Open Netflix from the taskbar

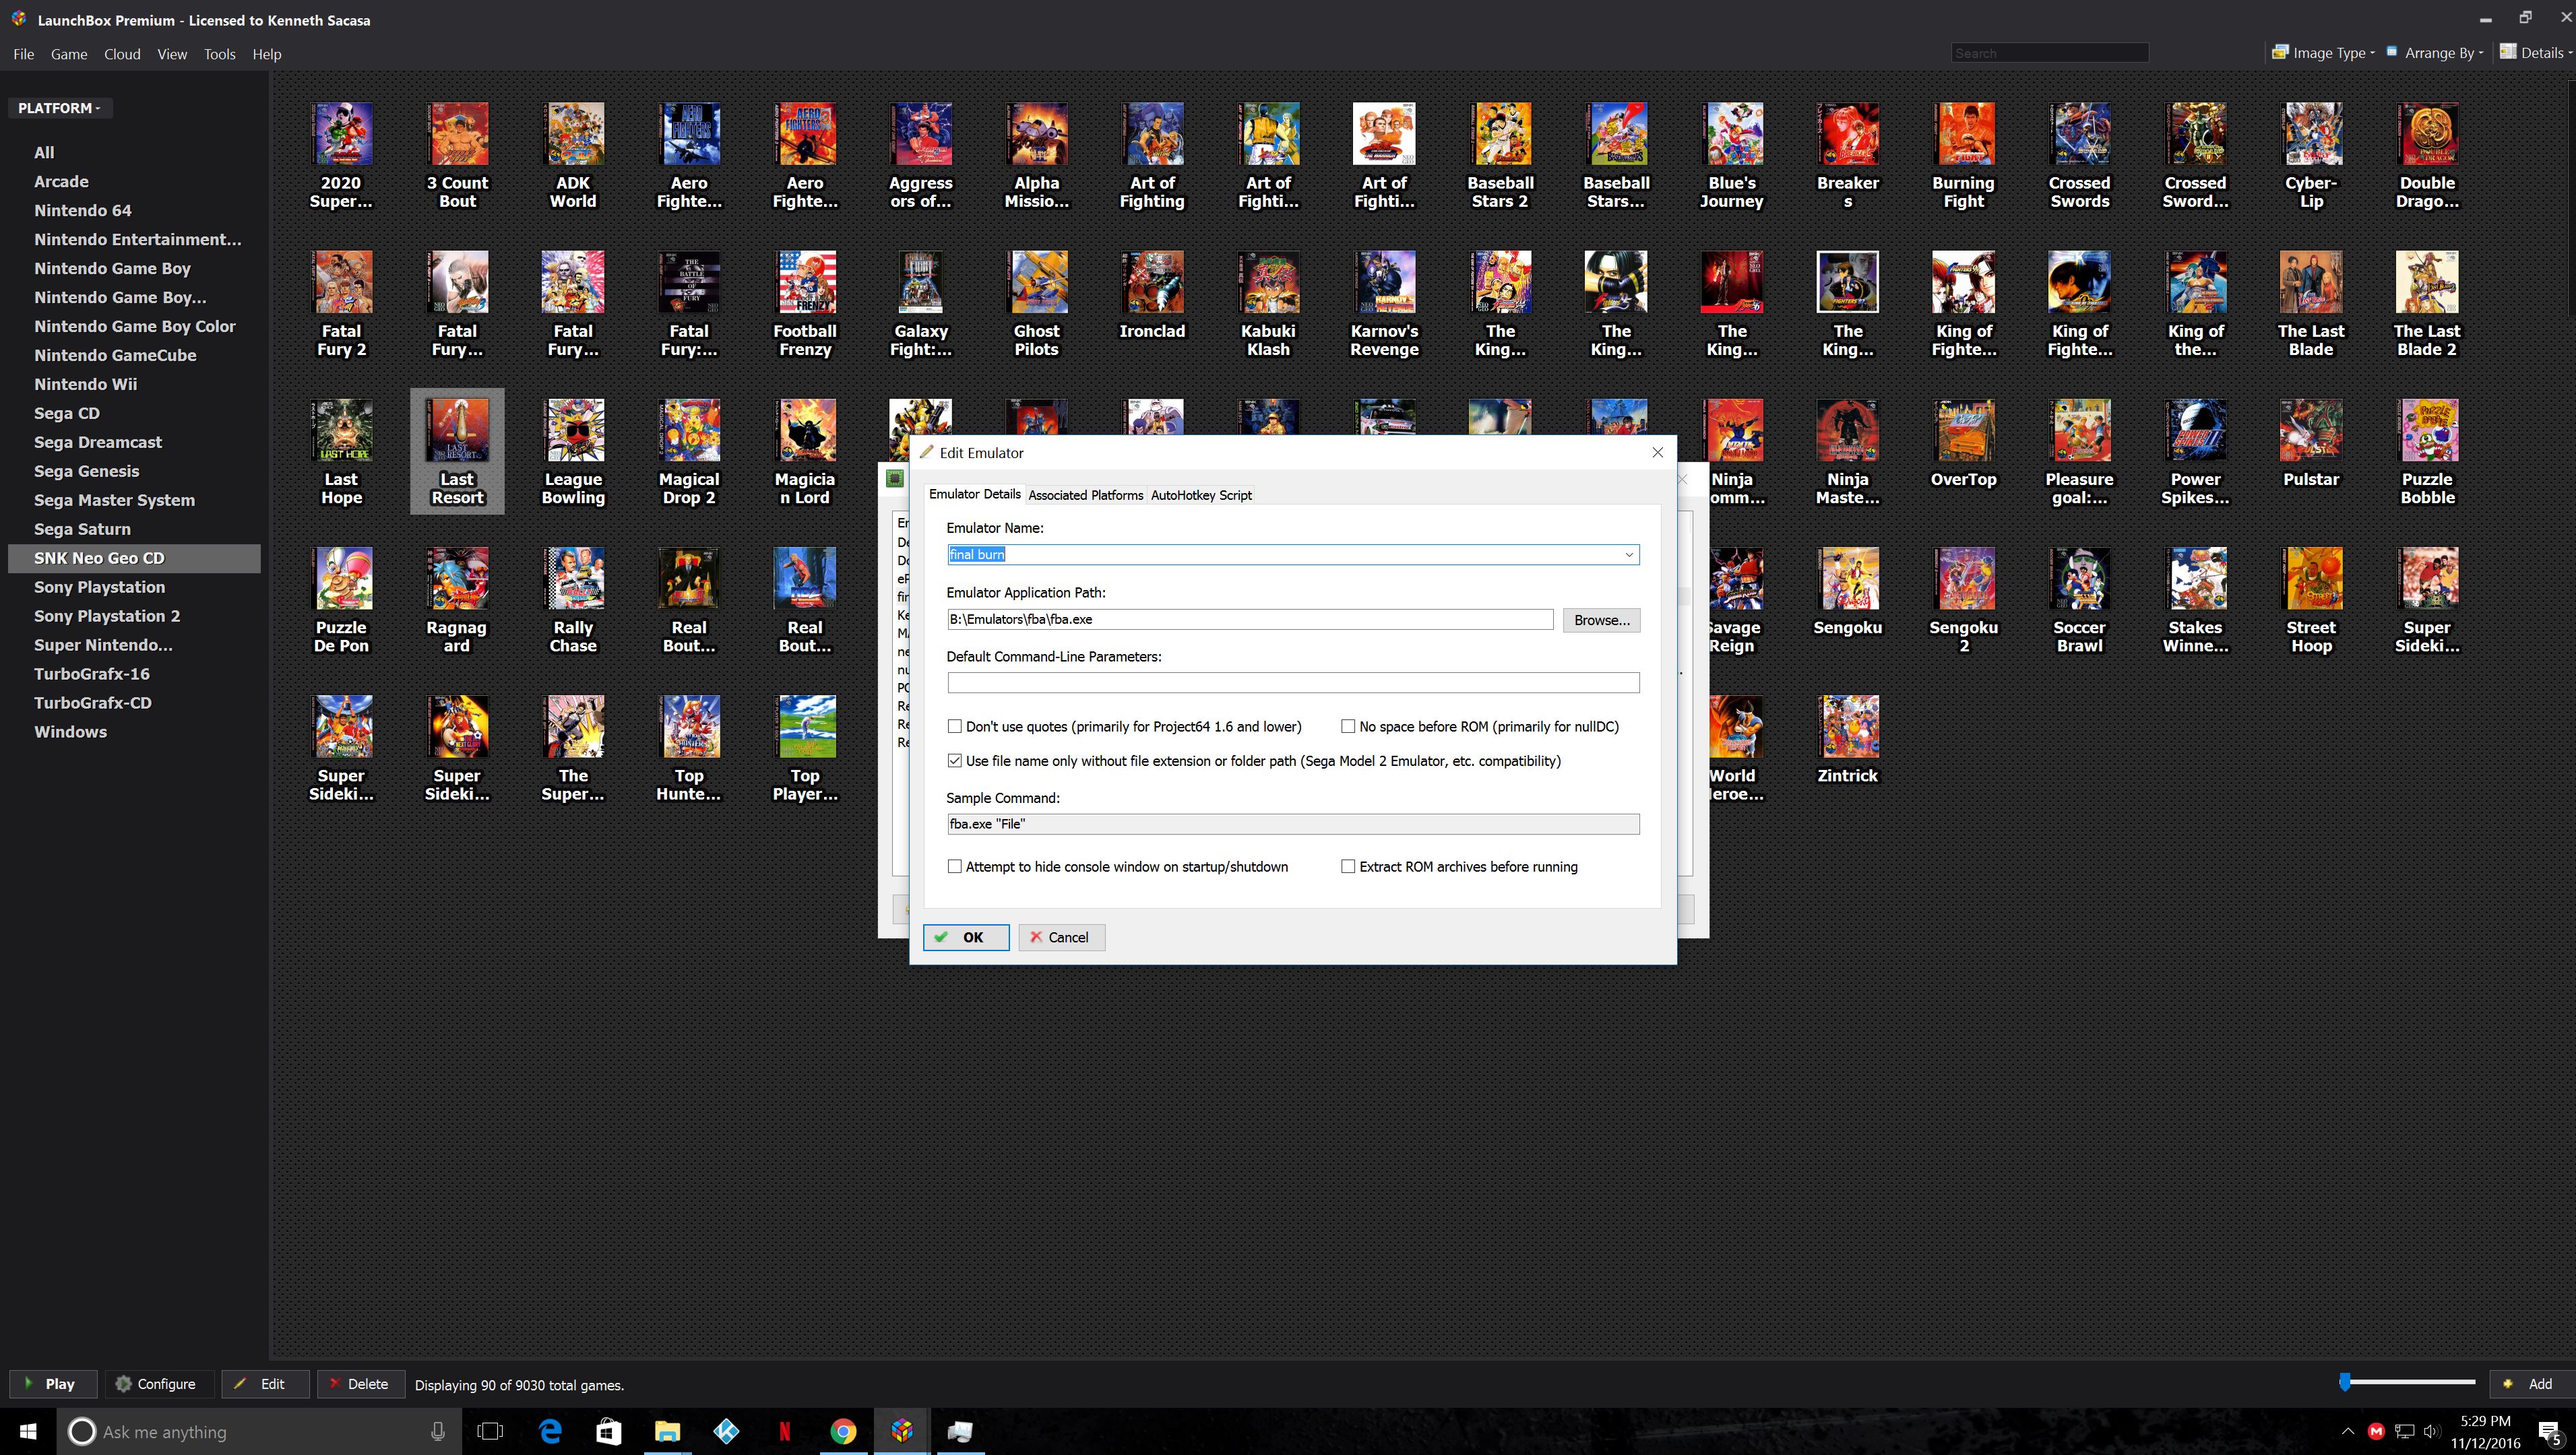(785, 1431)
